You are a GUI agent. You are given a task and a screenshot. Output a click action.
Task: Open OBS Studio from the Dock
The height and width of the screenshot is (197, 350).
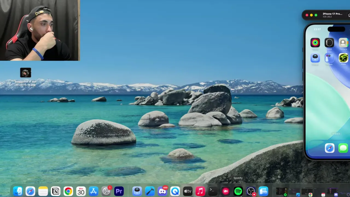click(251, 191)
